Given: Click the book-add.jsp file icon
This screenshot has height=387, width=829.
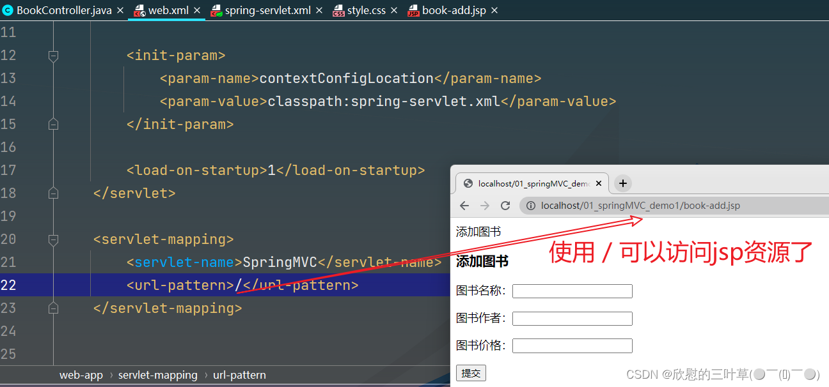Looking at the screenshot, I should coord(413,11).
